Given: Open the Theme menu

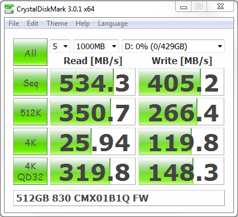Looking at the screenshot, I should click(57, 23).
